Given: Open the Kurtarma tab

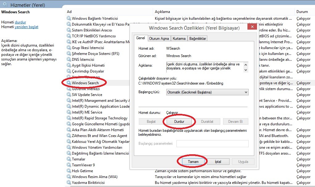Looking at the screenshot, I should [179, 38].
